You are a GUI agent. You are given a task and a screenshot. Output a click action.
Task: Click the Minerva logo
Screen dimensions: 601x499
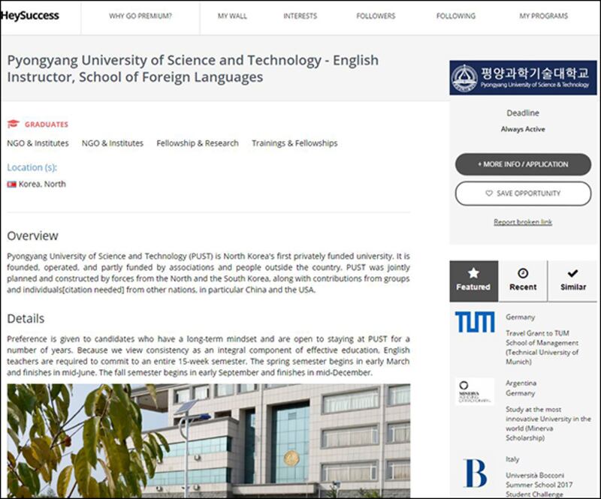475,392
